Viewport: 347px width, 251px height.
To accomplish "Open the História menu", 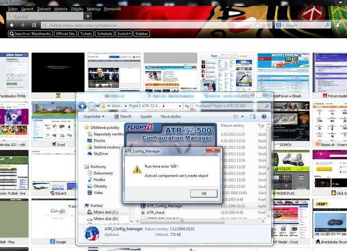I will pos(61,9).
